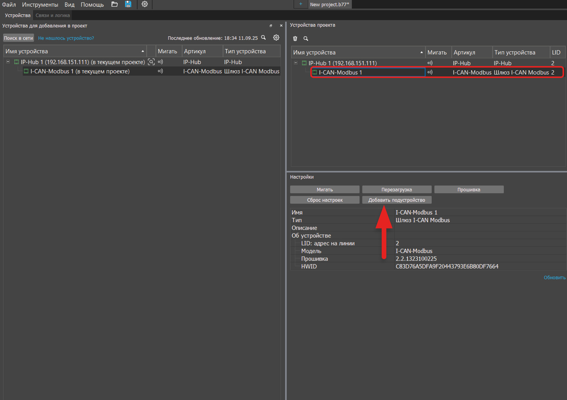Click the search icon in project devices panel
Screen dimensions: 567x400
click(306, 39)
